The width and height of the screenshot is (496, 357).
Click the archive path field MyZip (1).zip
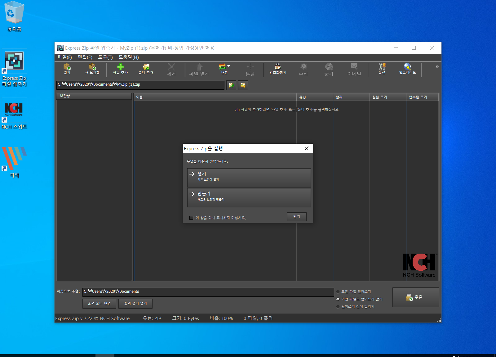pyautogui.click(x=140, y=85)
